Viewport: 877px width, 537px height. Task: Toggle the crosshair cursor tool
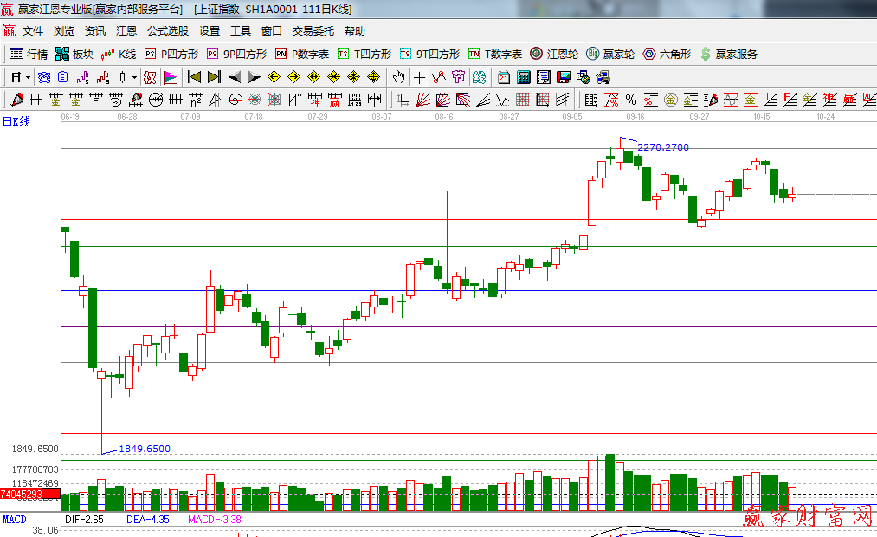click(420, 77)
